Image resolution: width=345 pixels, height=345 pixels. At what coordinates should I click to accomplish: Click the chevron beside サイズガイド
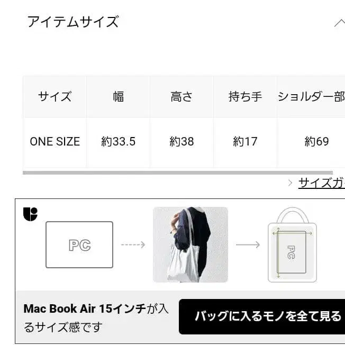pos(290,183)
